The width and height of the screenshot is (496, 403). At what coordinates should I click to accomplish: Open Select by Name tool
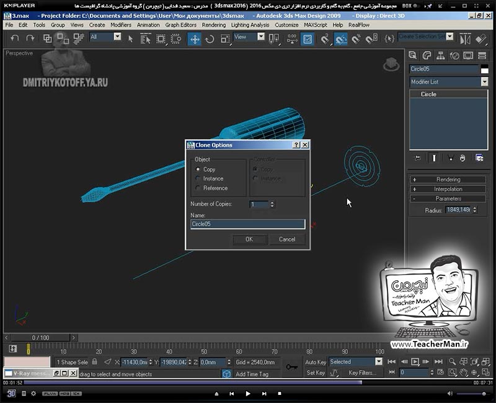click(145, 39)
